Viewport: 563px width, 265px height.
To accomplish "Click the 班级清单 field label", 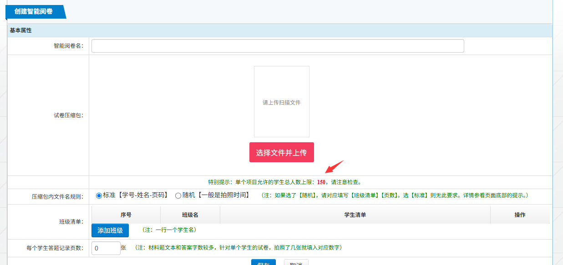I will click(x=68, y=222).
